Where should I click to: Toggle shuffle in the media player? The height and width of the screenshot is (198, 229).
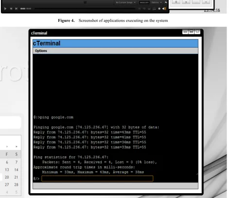(139, 9)
